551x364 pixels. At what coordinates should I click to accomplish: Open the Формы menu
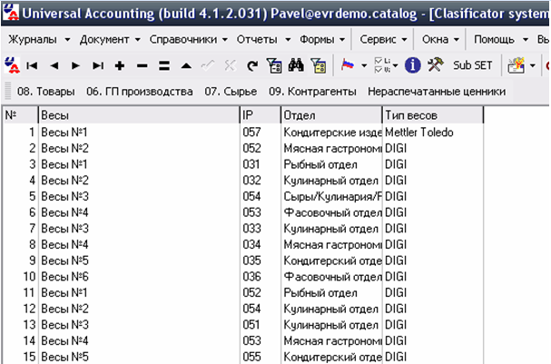[x=322, y=39]
